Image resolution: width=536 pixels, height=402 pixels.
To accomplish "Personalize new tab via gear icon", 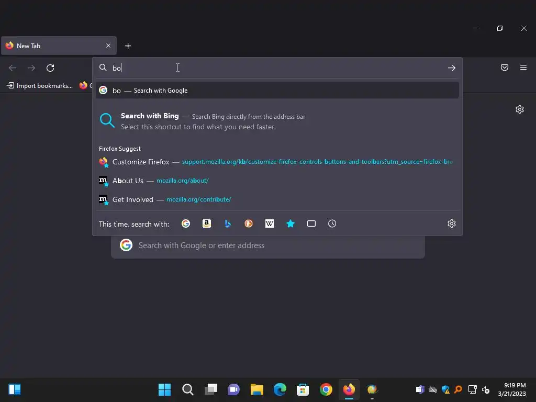I will (520, 109).
